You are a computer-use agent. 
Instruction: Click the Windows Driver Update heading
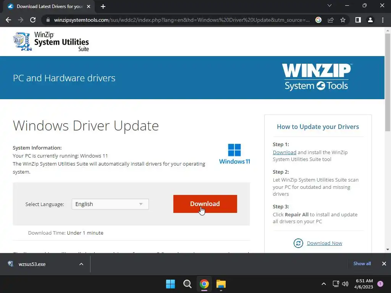(86, 126)
